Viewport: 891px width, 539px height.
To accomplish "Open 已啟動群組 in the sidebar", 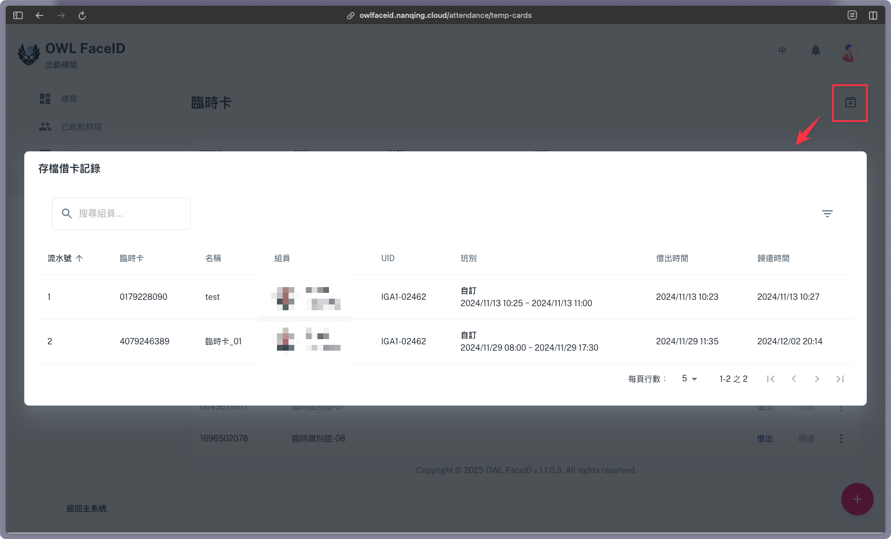I will coord(81,127).
